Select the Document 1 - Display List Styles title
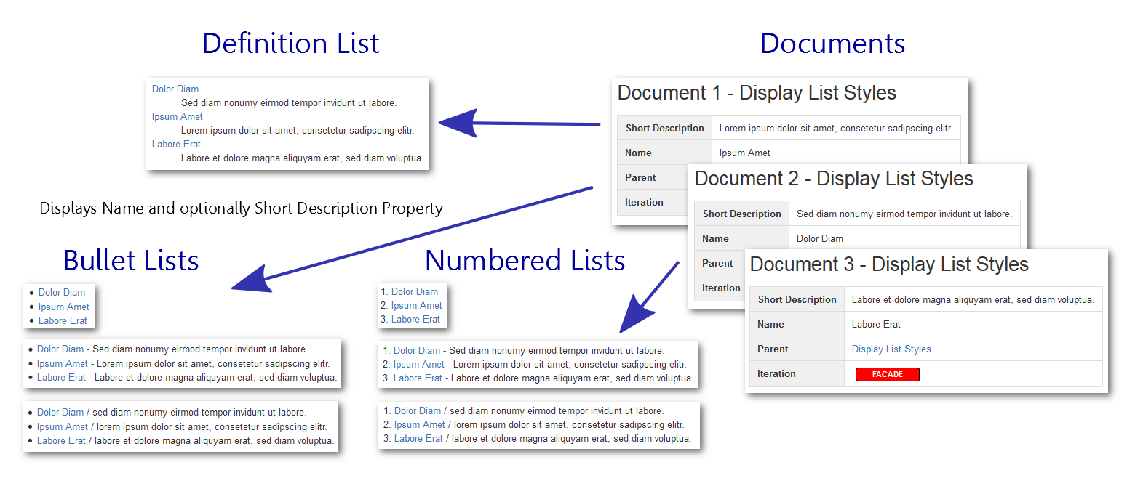This screenshot has width=1127, height=494. (757, 93)
